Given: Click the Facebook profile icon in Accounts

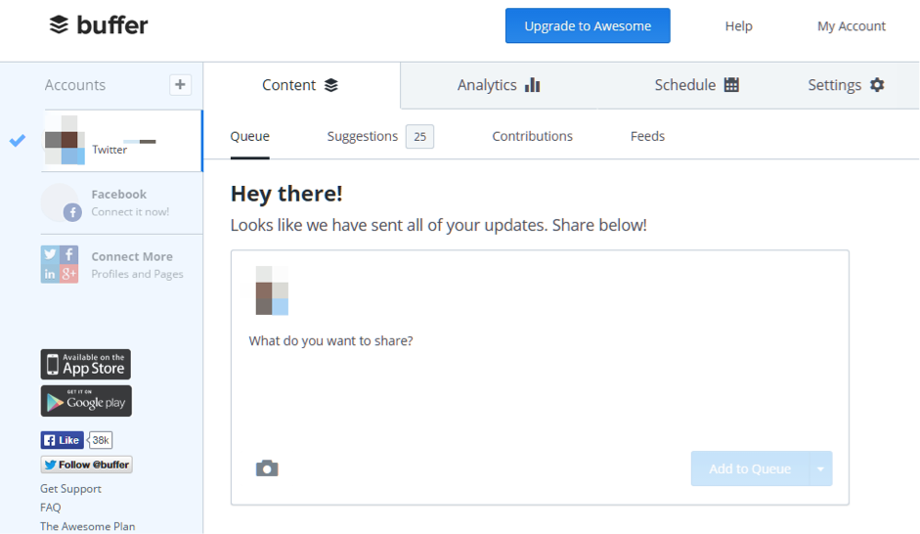Looking at the screenshot, I should (61, 203).
